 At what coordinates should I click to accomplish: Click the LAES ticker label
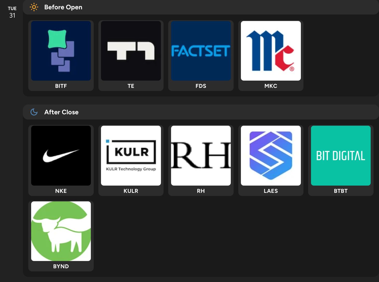[271, 191]
